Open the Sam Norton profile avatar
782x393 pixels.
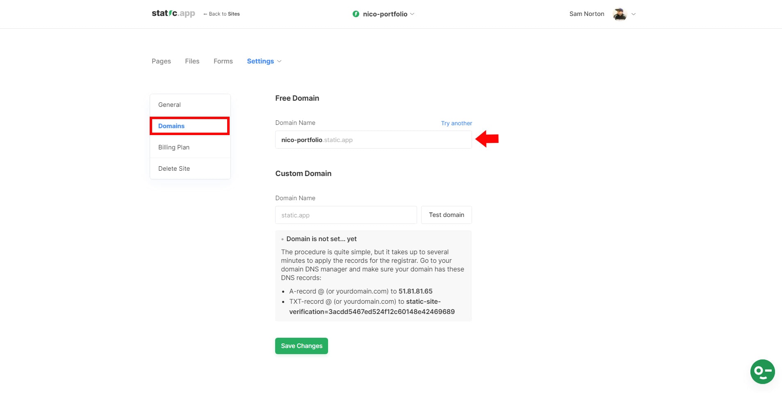[619, 14]
